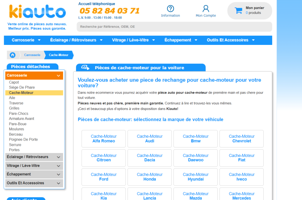Open Capot in the sidebar
Image resolution: width=302 pixels, height=200 pixels.
14,82
